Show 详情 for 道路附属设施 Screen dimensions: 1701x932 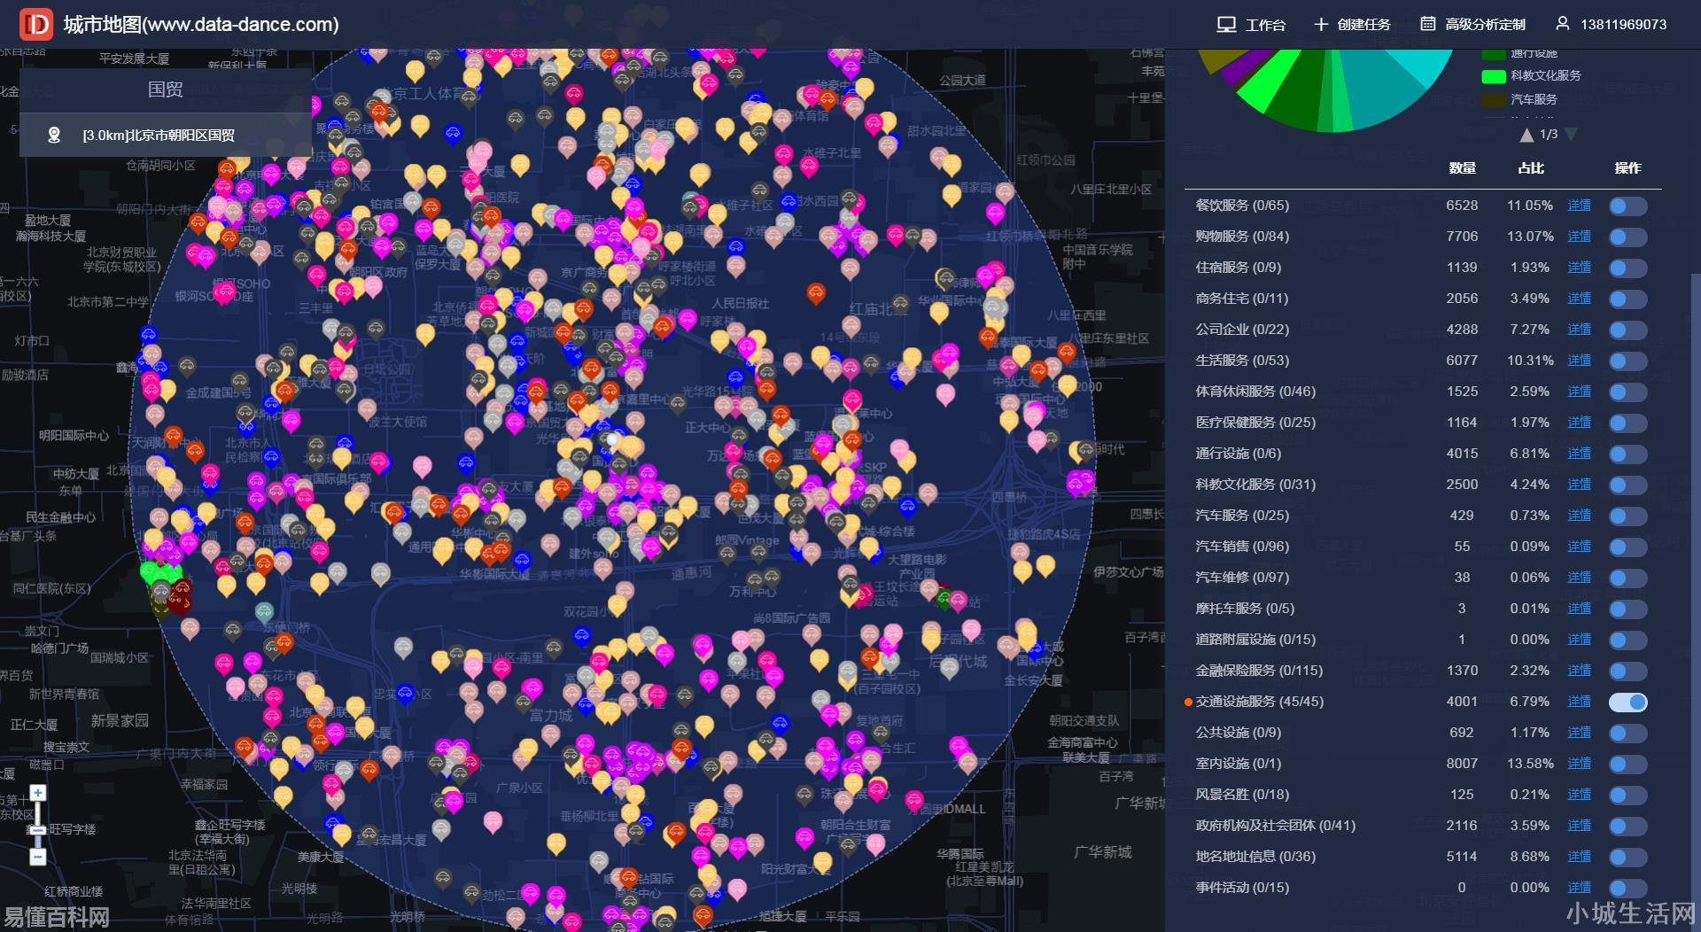1579,640
